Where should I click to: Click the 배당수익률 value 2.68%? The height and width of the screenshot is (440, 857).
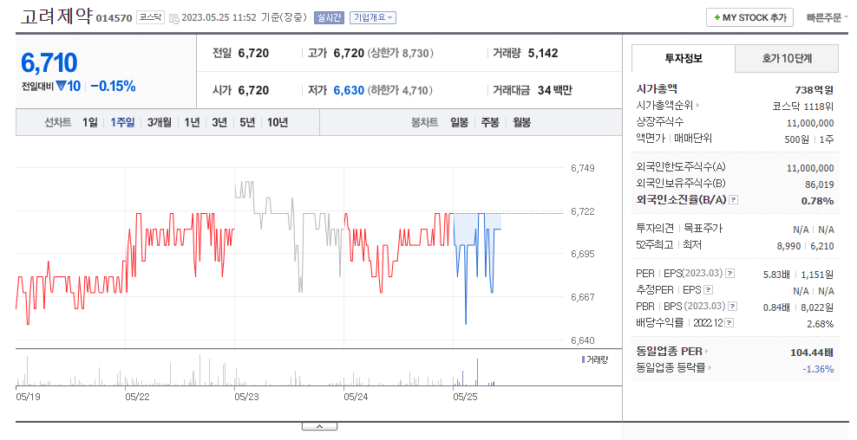[821, 324]
